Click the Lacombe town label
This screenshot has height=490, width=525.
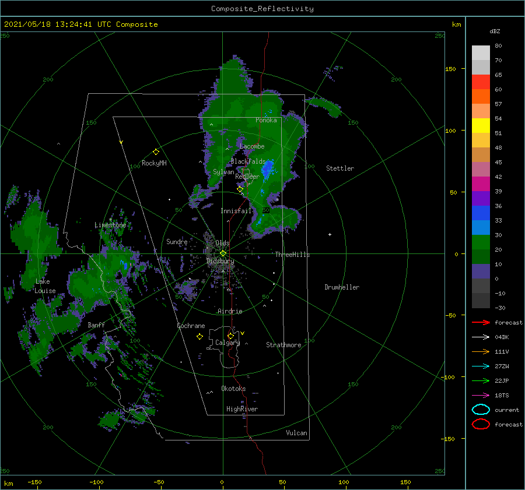pos(252,146)
